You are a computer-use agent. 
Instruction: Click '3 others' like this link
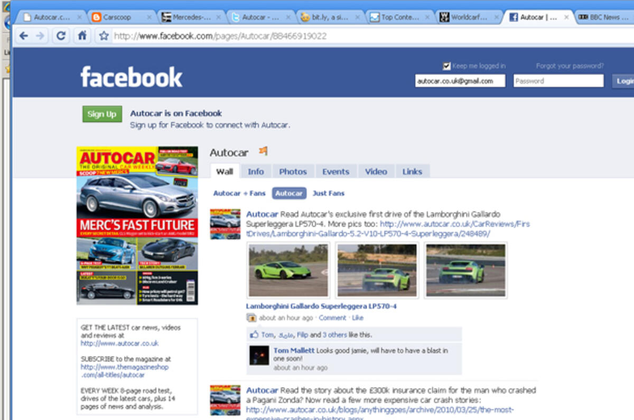tap(334, 334)
